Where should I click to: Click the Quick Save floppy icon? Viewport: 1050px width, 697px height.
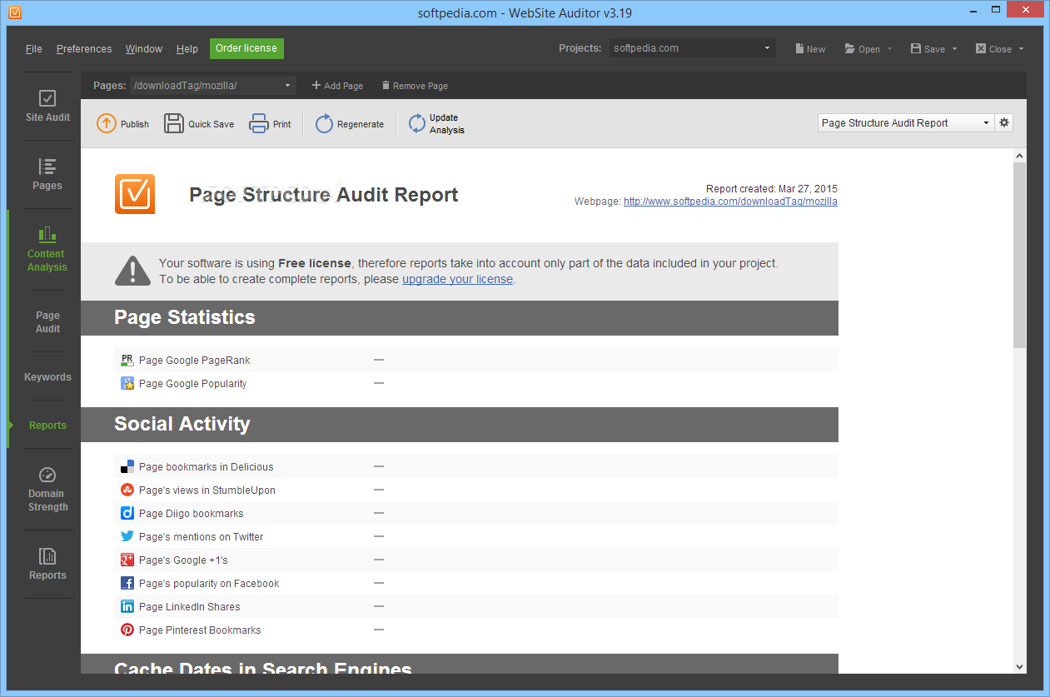tap(173, 123)
